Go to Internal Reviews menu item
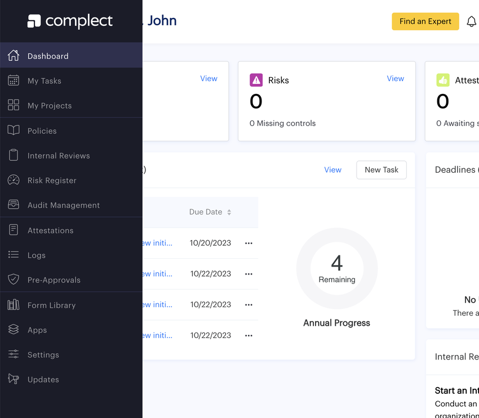Viewport: 479px width, 418px height. coord(59,156)
